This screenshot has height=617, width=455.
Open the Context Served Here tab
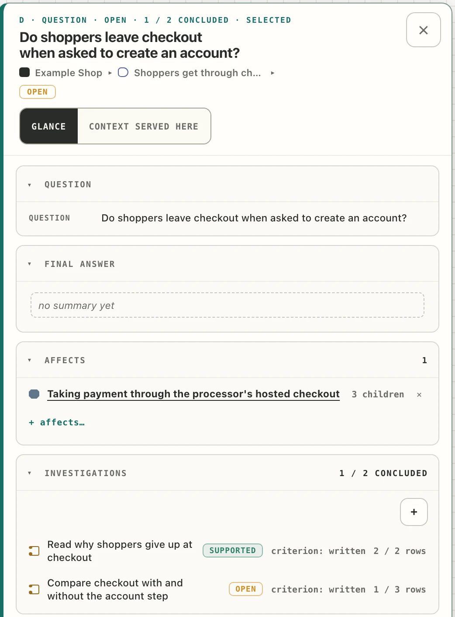144,126
